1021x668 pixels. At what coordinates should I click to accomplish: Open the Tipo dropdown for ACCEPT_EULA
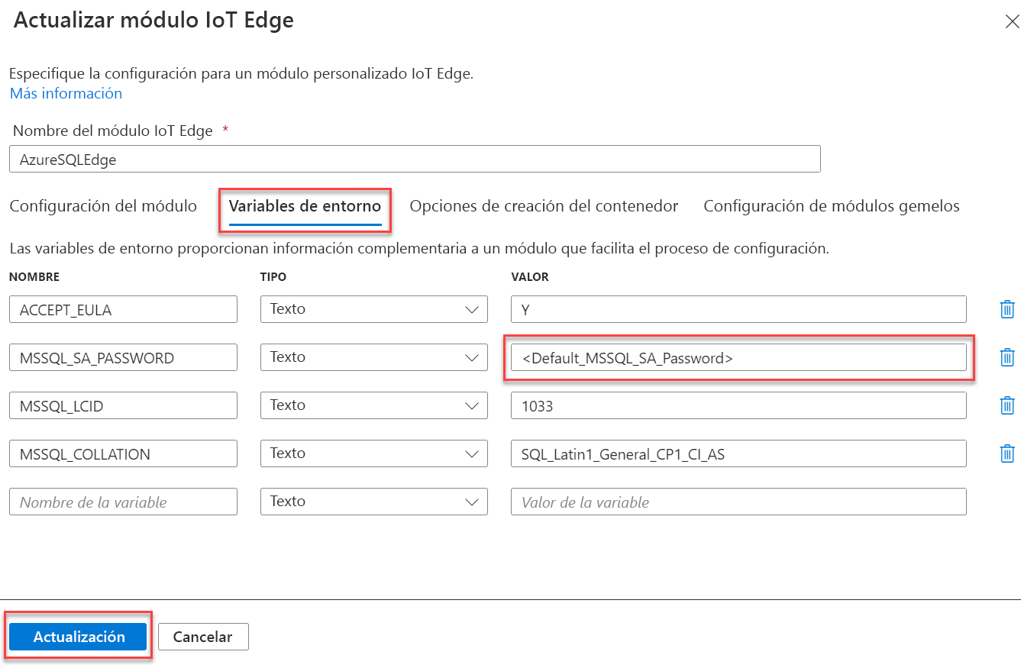click(374, 309)
